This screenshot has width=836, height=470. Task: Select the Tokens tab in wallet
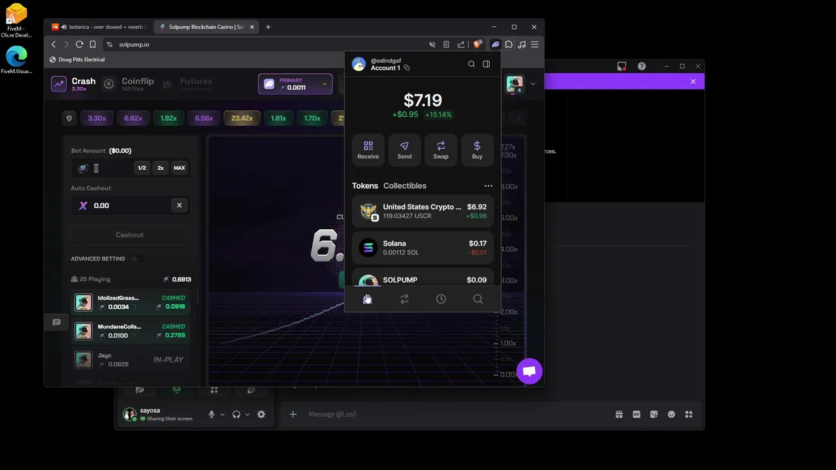[x=365, y=186]
